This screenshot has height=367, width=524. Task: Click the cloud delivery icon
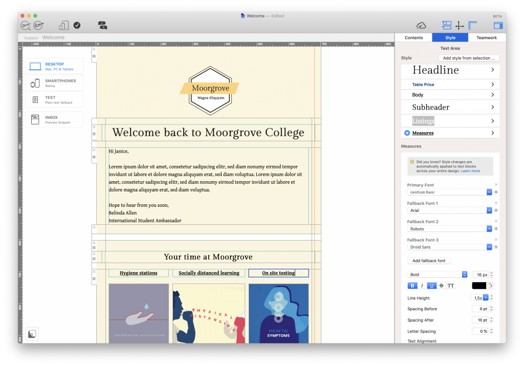pos(421,26)
